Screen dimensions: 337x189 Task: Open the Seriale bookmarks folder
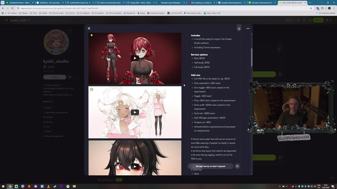43,13
